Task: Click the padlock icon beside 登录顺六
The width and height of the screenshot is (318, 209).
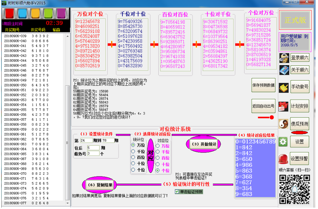Action: tap(284, 58)
